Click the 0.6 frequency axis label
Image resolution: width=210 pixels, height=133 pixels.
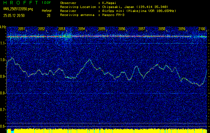[x=3, y=126]
